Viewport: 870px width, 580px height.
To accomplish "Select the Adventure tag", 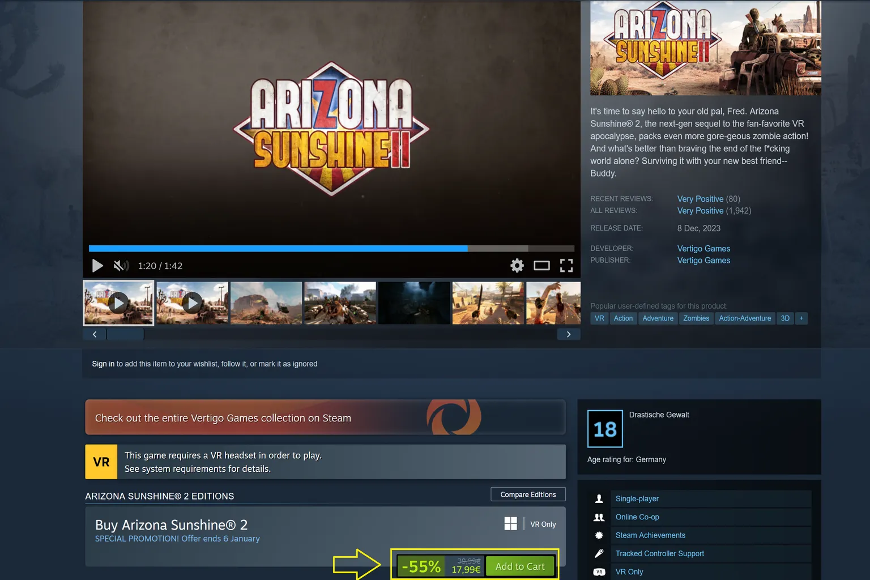I will [x=658, y=318].
